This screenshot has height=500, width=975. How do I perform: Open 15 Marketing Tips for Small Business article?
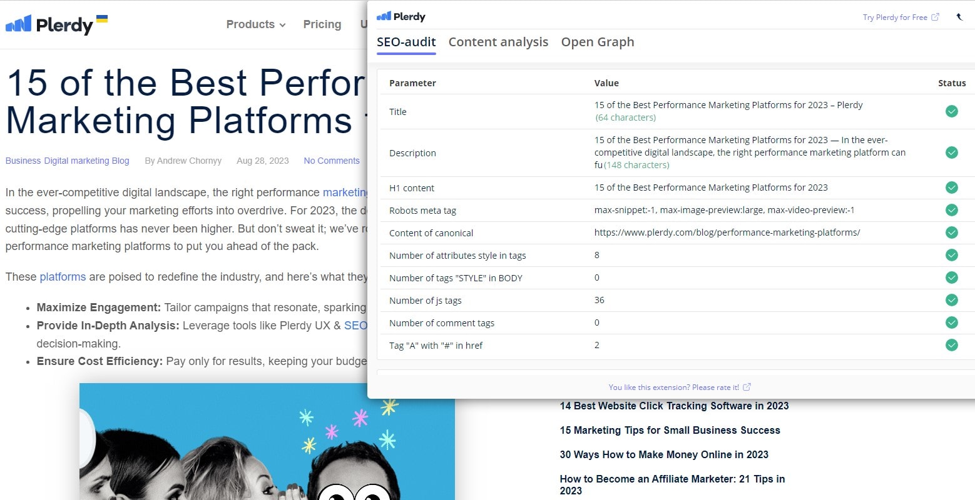[670, 430]
